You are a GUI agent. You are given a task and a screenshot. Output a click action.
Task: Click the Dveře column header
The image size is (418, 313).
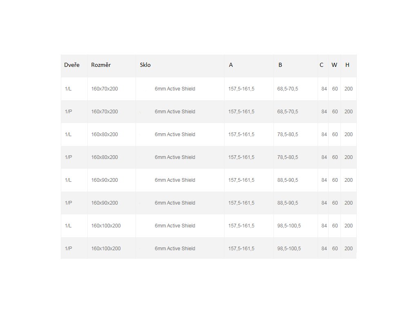72,65
